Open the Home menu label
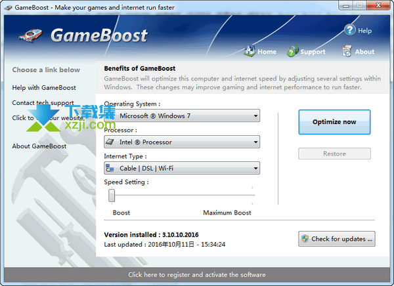The height and width of the screenshot is (286, 394). pos(267,52)
